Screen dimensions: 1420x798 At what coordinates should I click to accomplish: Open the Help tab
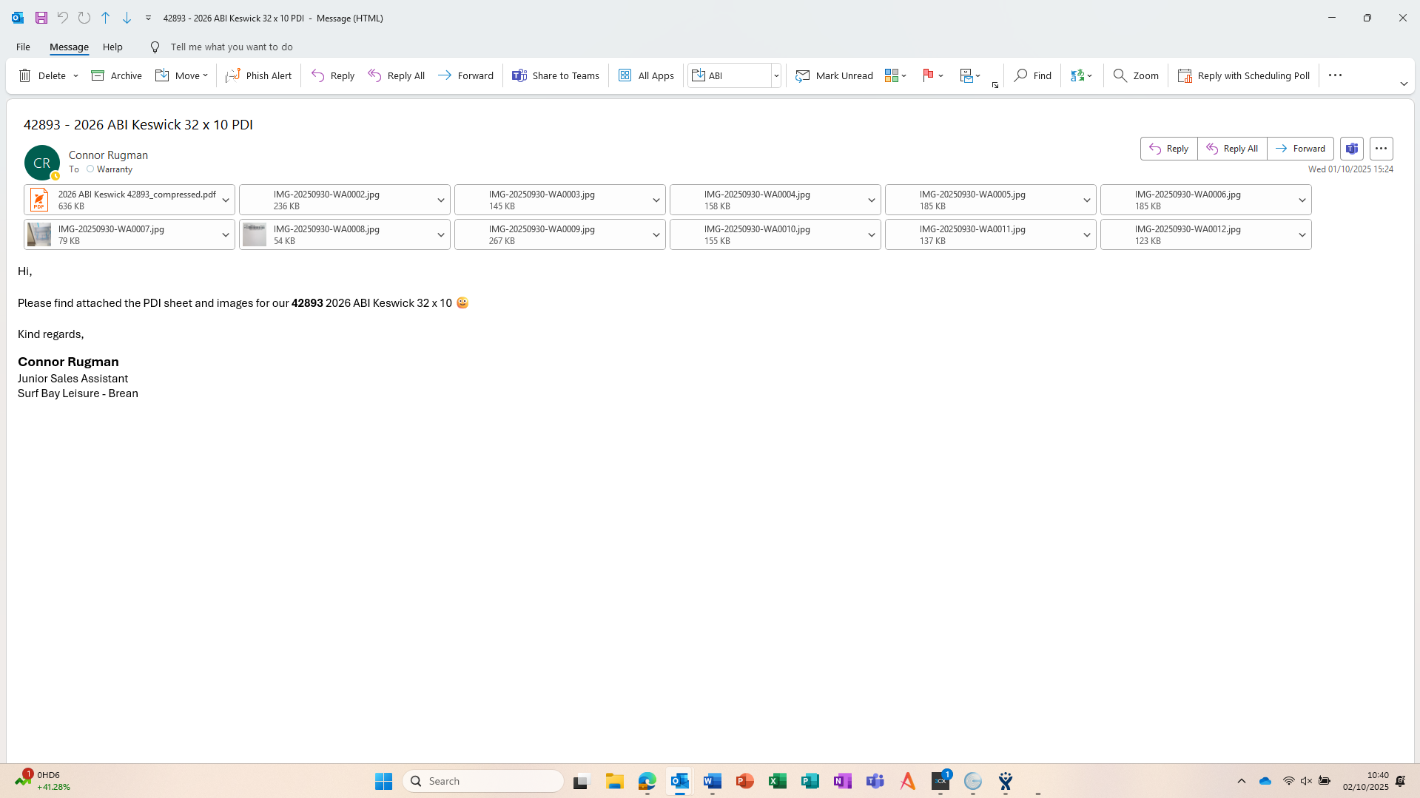click(x=112, y=47)
